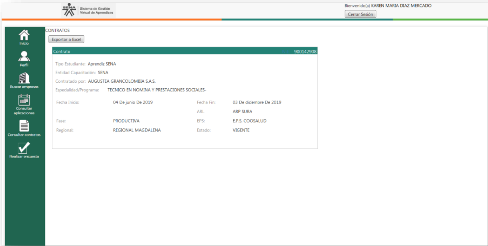Image resolution: width=488 pixels, height=246 pixels.
Task: Click the Fecha Fin label
Action: point(206,102)
